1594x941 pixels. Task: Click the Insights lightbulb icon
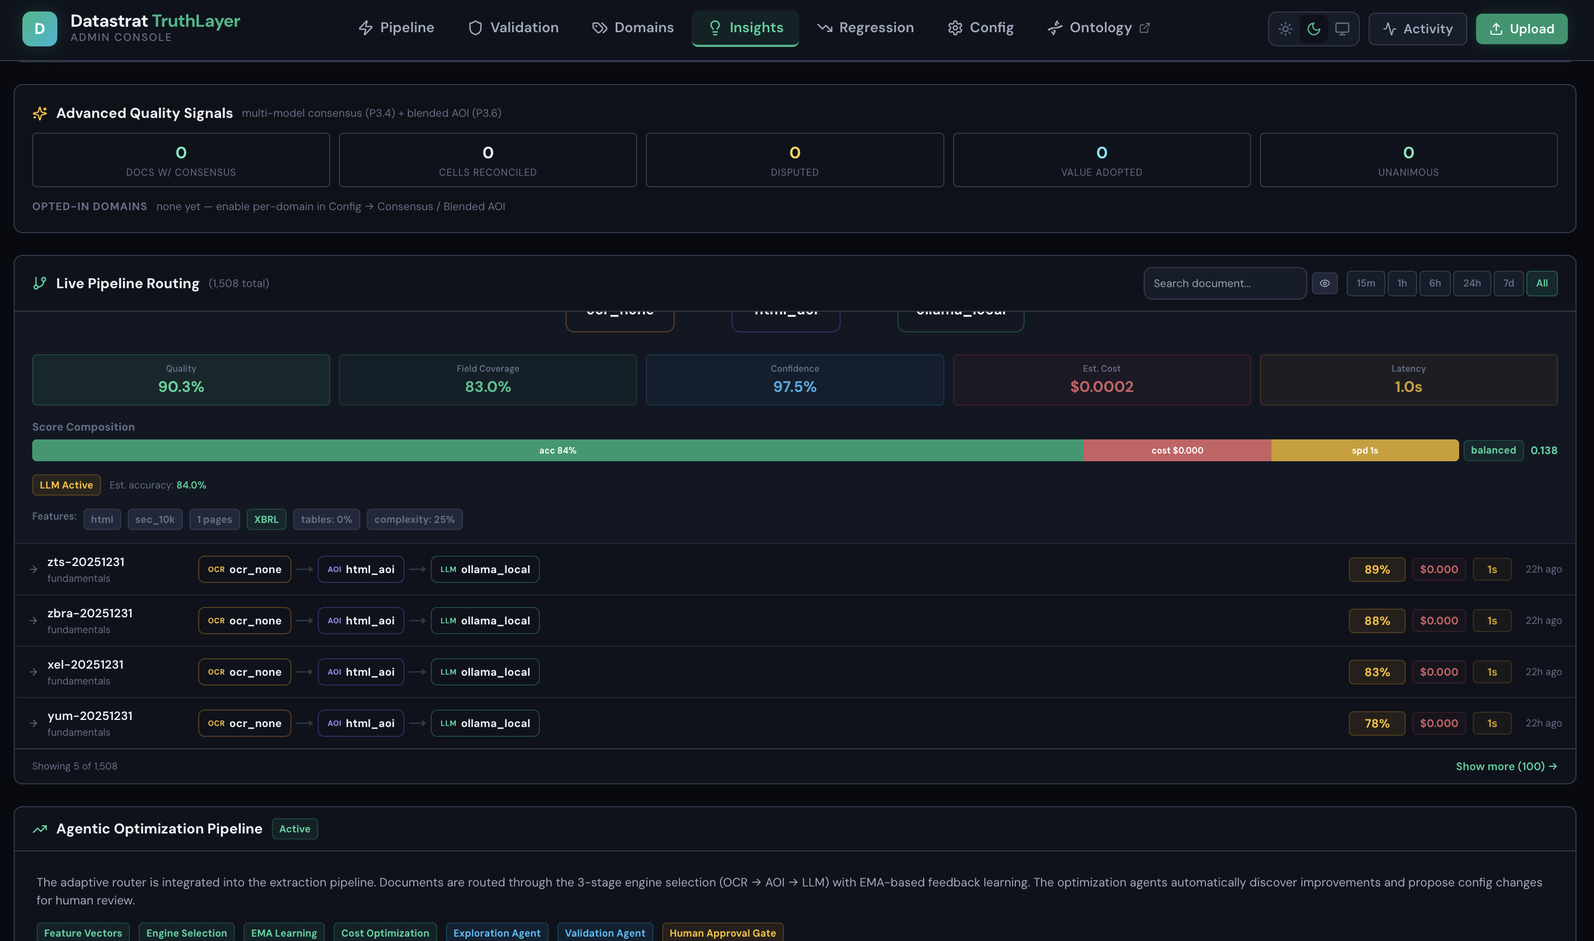(x=715, y=28)
